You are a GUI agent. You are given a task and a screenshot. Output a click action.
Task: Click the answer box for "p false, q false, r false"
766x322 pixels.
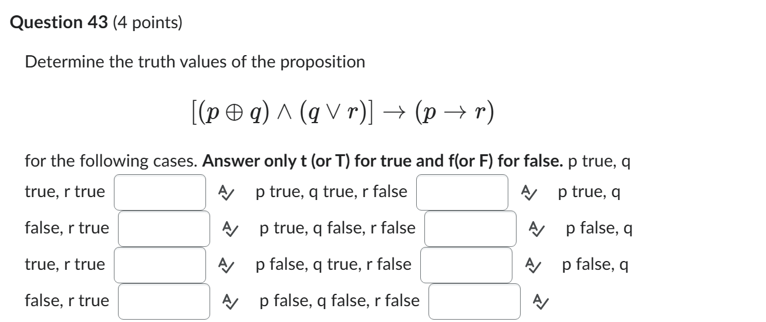(x=474, y=301)
